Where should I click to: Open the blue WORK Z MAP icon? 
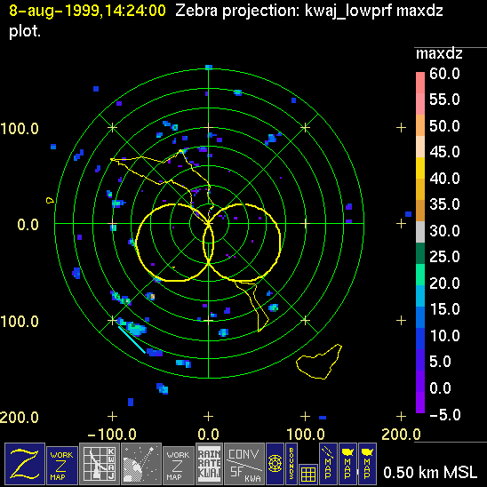[62, 466]
